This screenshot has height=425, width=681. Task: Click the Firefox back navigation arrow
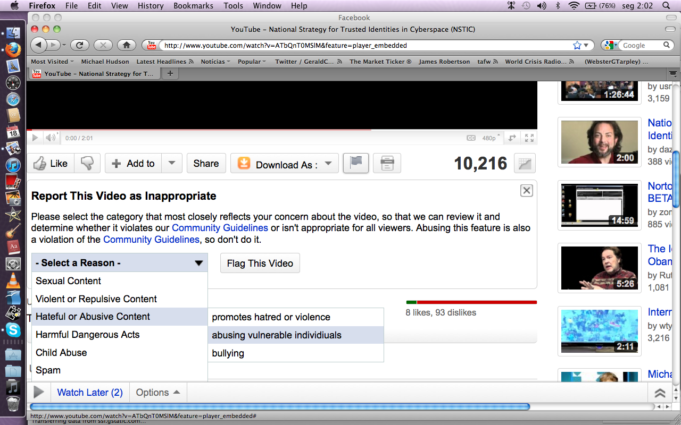pyautogui.click(x=39, y=45)
